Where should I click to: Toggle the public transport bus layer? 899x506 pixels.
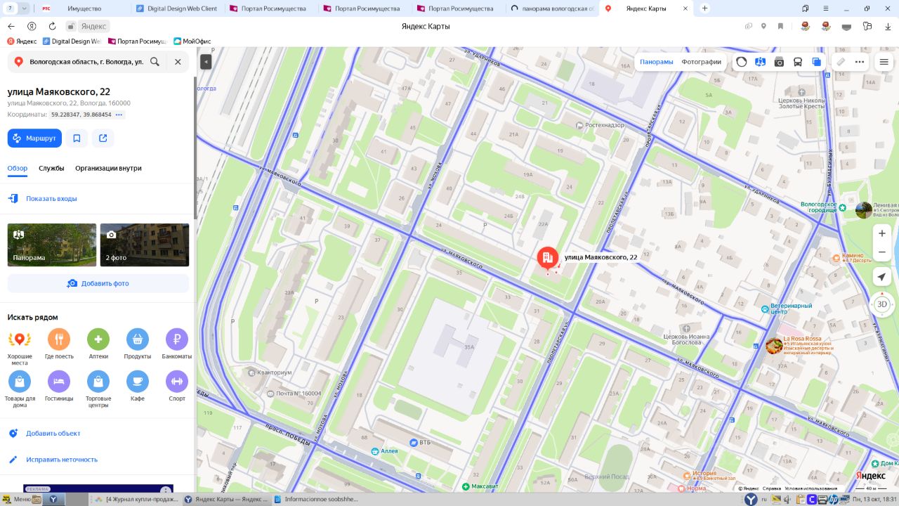point(798,62)
